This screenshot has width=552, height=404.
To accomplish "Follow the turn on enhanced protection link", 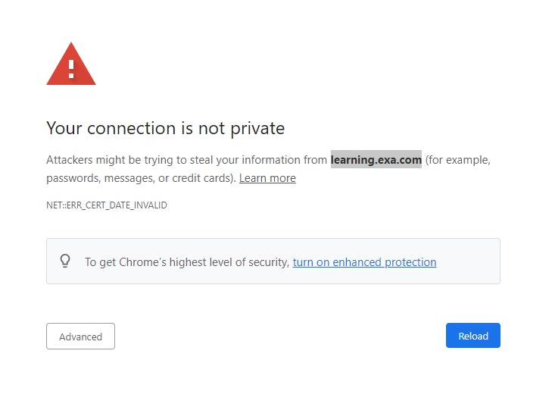I will pyautogui.click(x=365, y=262).
